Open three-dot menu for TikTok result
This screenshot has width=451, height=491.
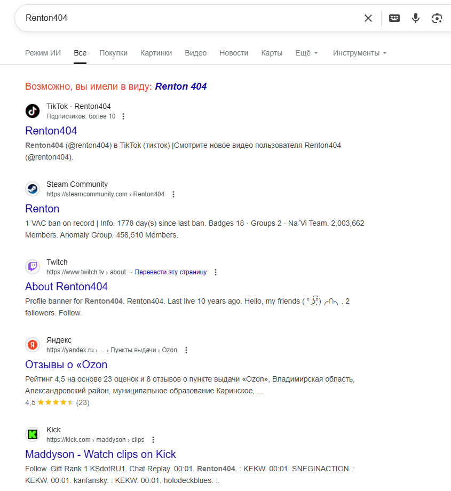123,116
